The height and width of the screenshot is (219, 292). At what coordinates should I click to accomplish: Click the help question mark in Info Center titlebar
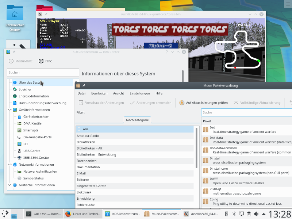[x=167, y=52]
